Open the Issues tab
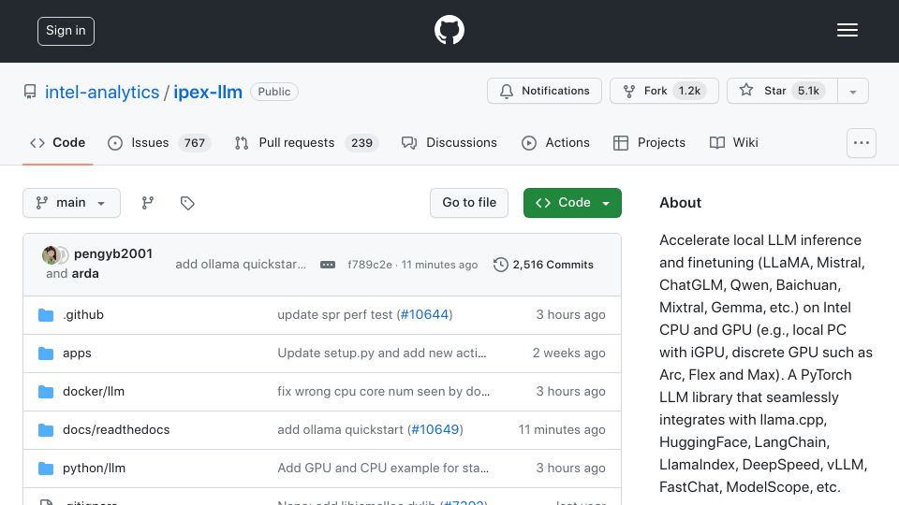Viewport: 899px width, 505px height. point(159,142)
